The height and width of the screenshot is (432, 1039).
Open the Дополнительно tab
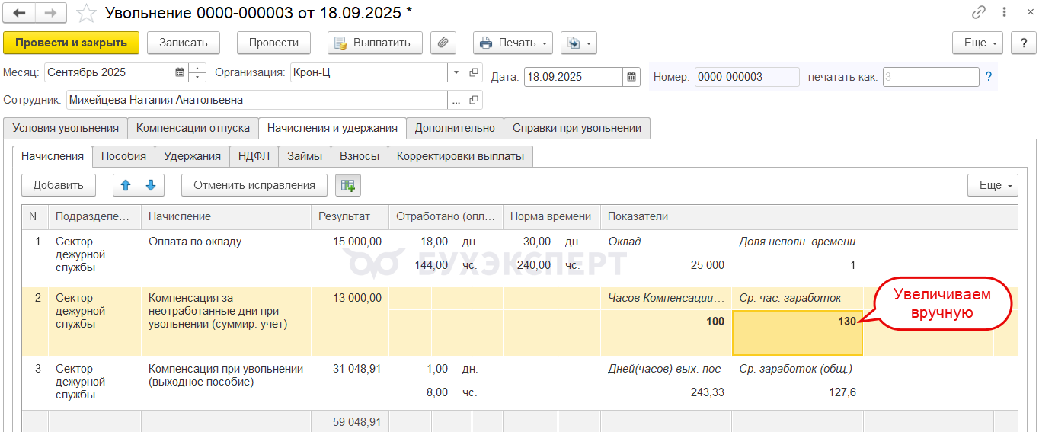pos(455,128)
